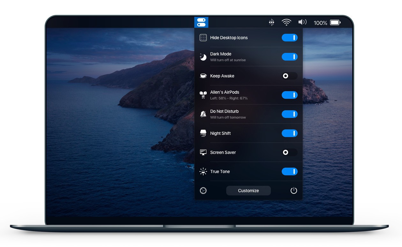Click the battery icon in menu bar
This screenshot has height=247, width=402.
coord(336,23)
